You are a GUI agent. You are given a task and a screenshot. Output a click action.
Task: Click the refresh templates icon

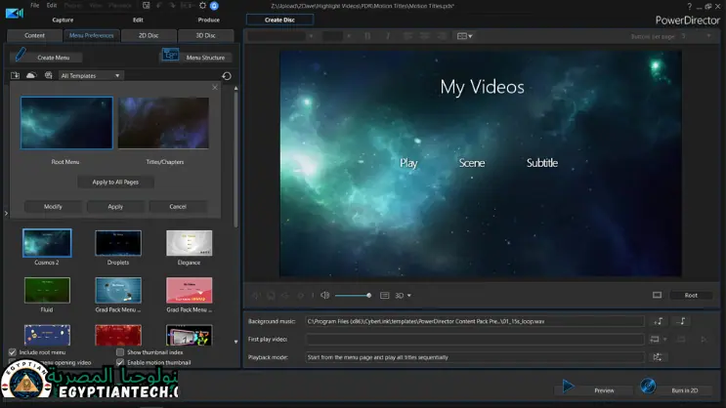click(227, 75)
